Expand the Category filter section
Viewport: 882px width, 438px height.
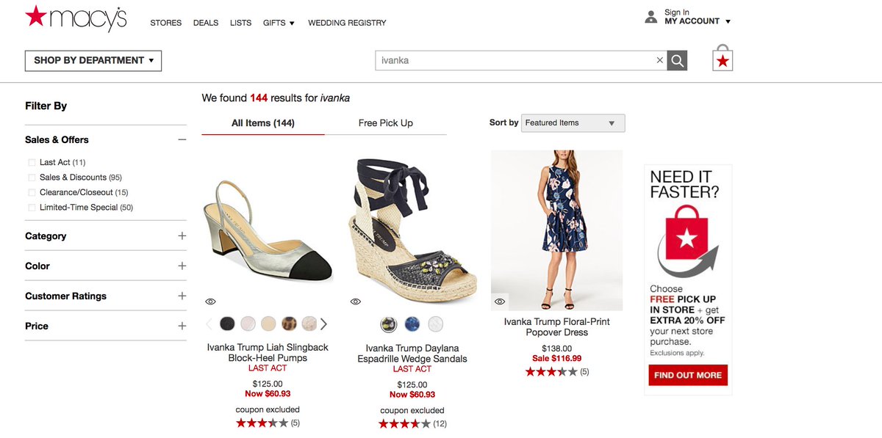182,236
